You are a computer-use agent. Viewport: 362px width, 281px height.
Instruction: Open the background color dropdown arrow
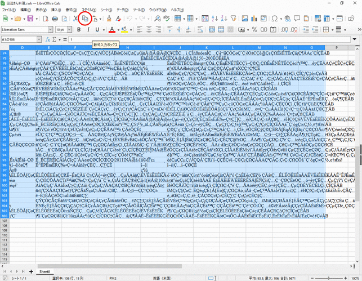(131, 30)
